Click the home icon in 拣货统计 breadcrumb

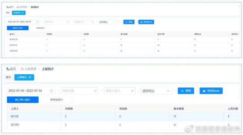[7, 7]
